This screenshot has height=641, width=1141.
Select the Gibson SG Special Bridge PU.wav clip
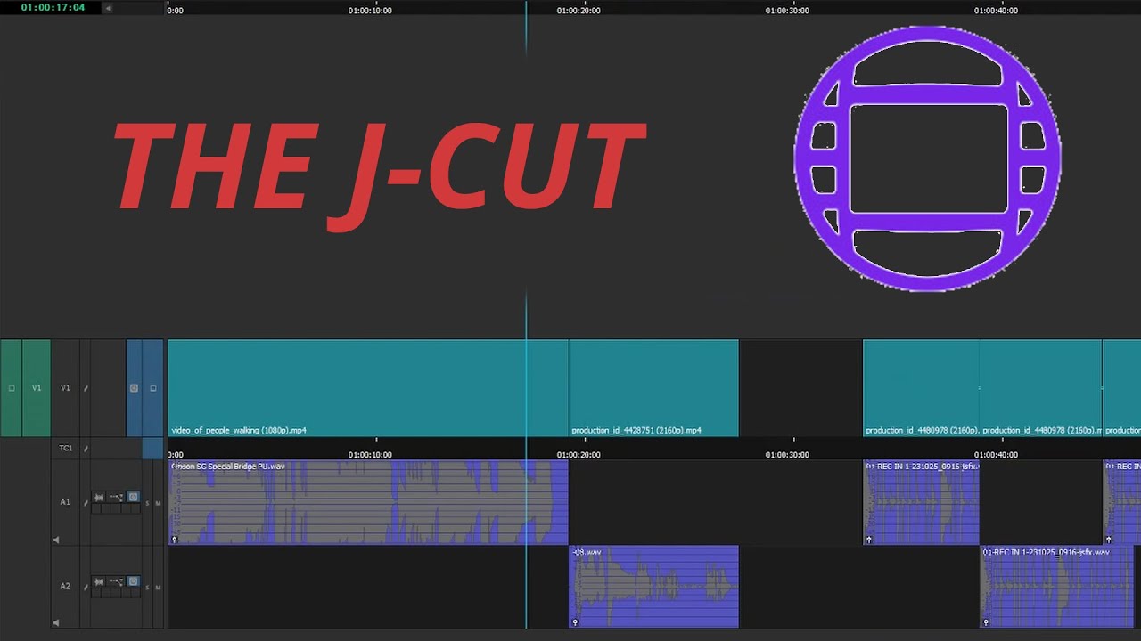(368, 502)
